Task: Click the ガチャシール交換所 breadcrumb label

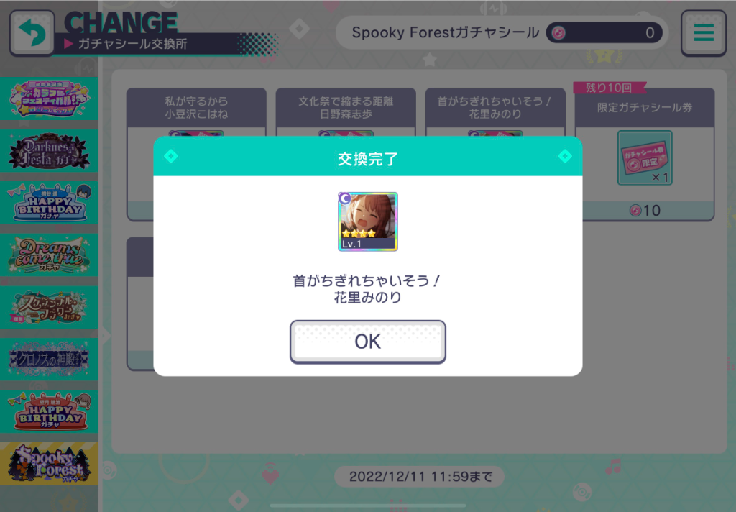Action: (x=132, y=44)
